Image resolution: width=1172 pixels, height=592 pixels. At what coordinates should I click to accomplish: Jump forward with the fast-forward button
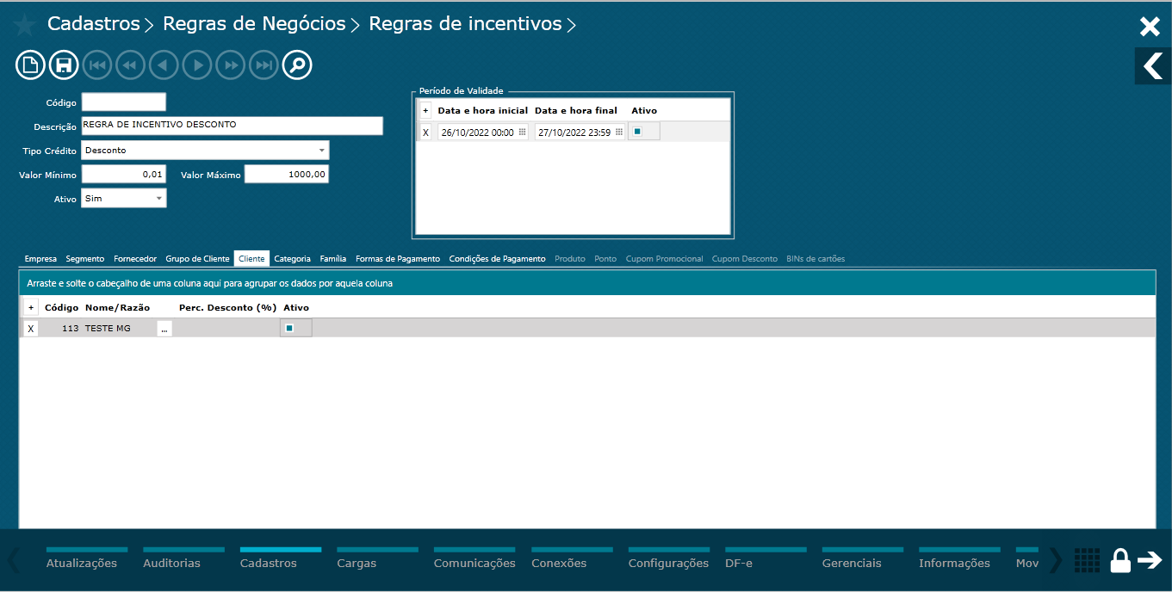point(230,65)
